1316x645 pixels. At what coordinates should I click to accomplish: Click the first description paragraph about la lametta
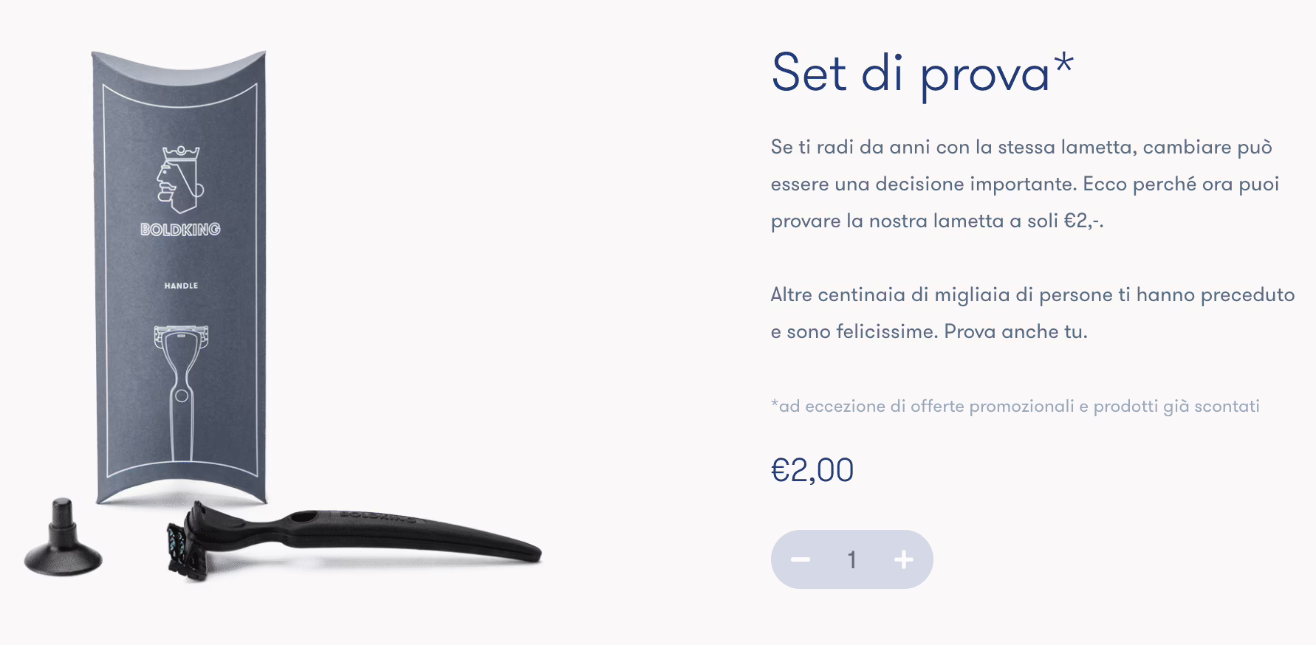pyautogui.click(x=1019, y=183)
